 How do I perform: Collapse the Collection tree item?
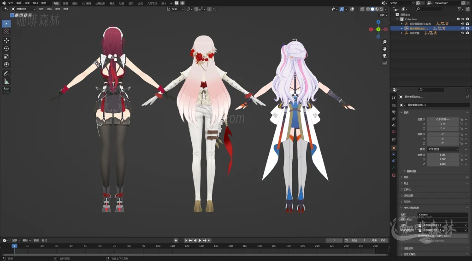(x=397, y=19)
